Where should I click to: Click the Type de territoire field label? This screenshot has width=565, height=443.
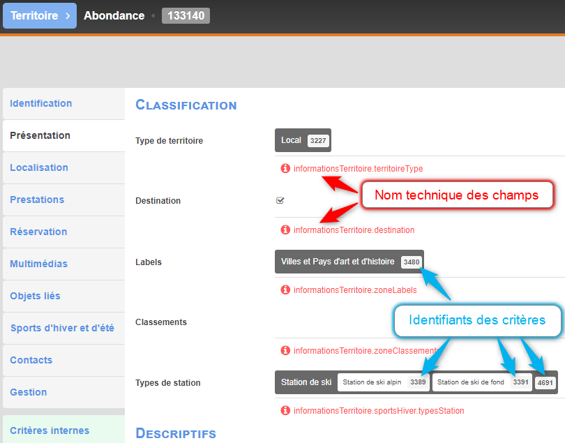point(169,141)
